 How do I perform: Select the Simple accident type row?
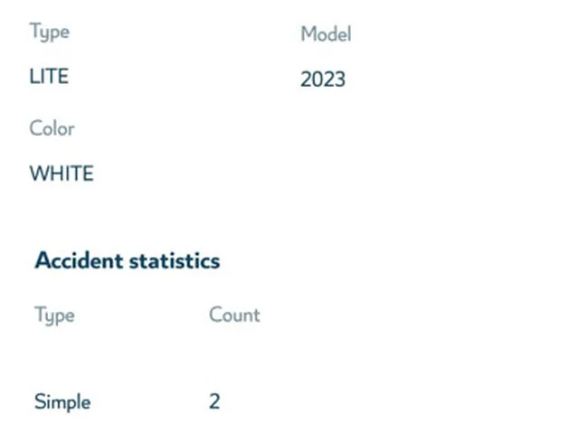[x=128, y=401]
